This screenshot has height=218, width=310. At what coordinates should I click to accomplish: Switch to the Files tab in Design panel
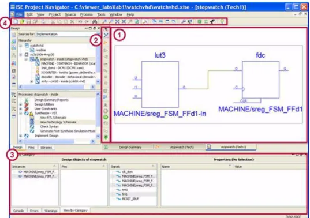31,148
